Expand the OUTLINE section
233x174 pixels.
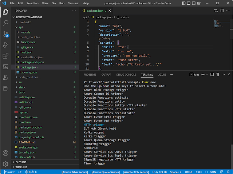click(21, 162)
